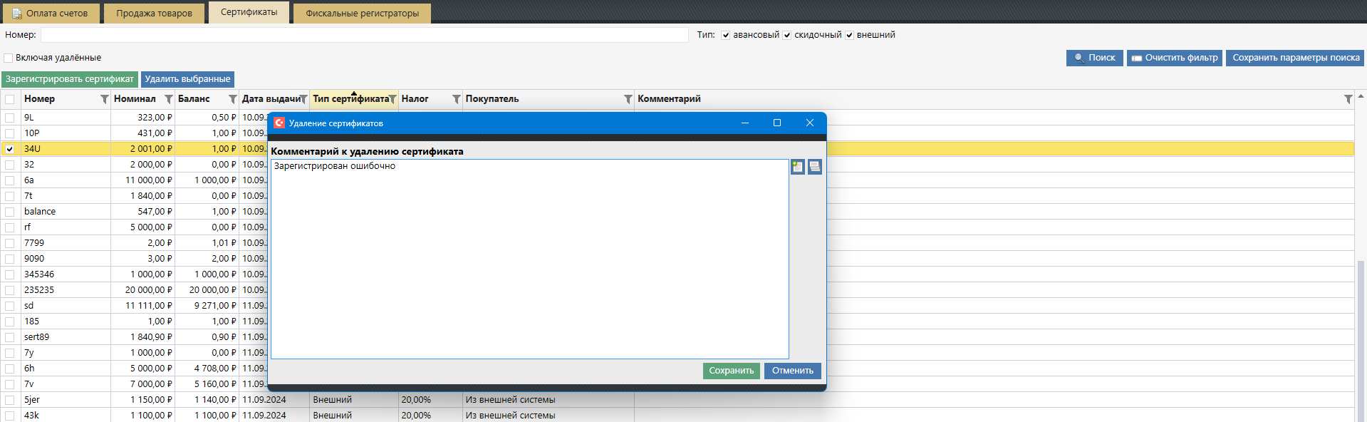Click the add comment template icon
1367x422 pixels.
click(x=797, y=167)
